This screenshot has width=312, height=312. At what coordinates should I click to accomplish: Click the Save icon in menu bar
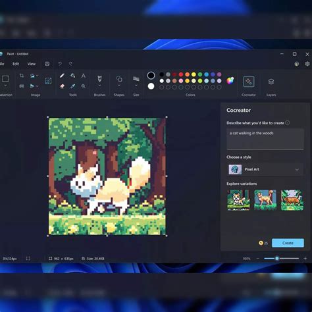pyautogui.click(x=47, y=64)
